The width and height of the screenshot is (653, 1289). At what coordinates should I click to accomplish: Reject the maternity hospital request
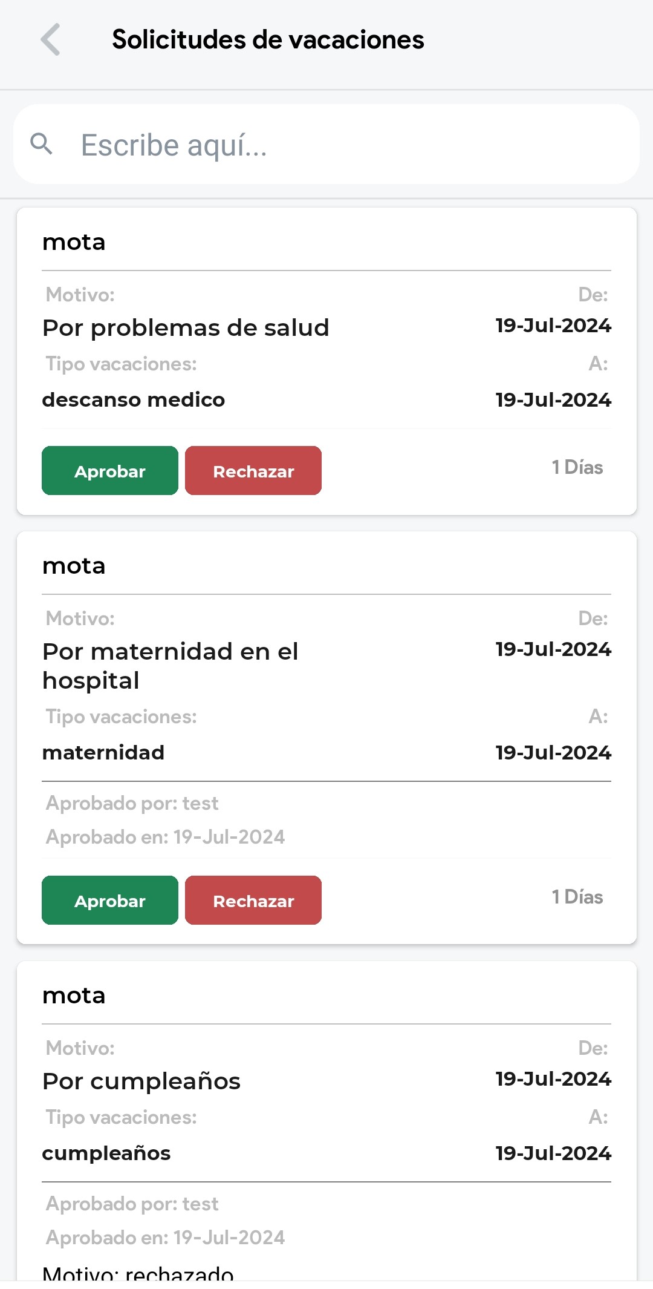point(253,900)
